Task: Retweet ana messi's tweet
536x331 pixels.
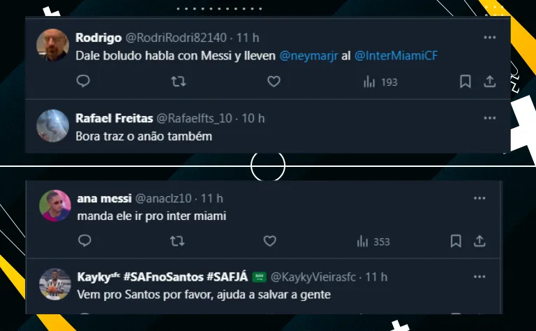Action: click(x=178, y=241)
